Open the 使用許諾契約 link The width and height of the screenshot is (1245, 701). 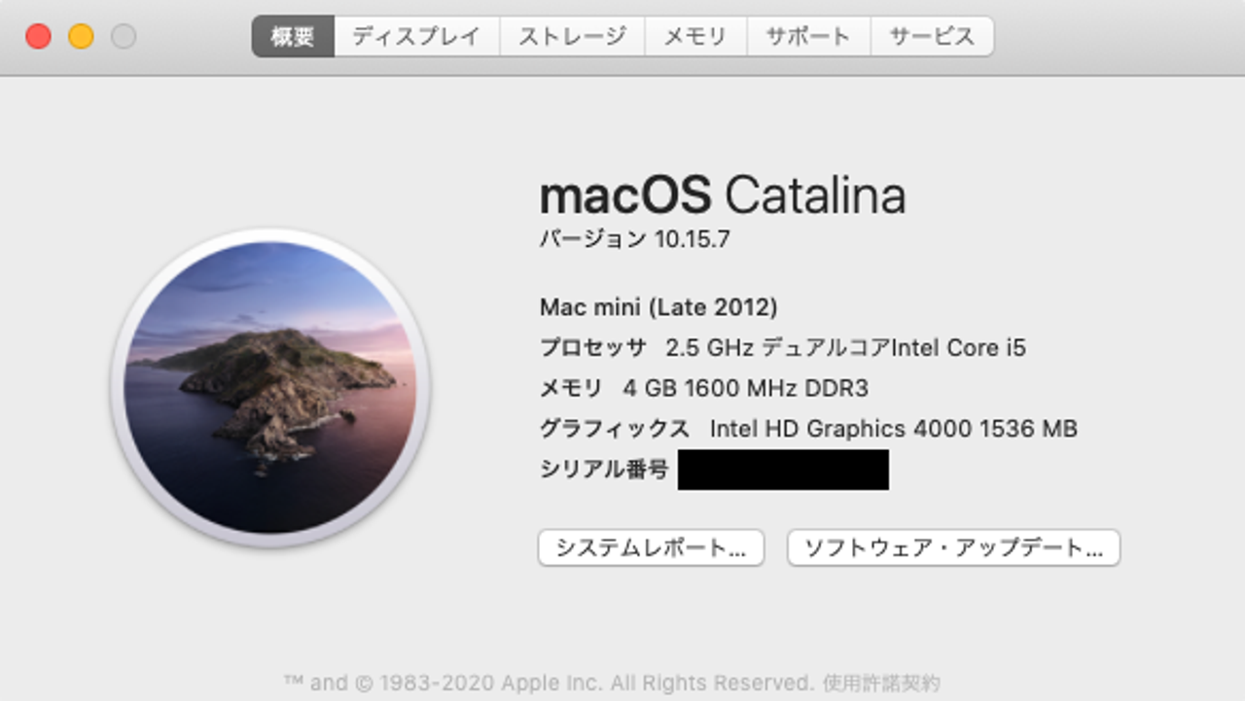click(880, 683)
